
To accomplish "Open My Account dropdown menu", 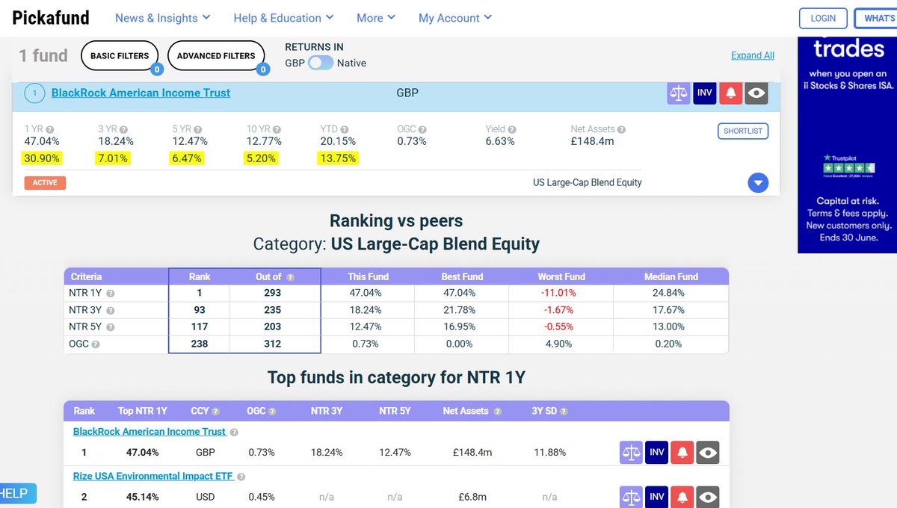I will point(455,18).
